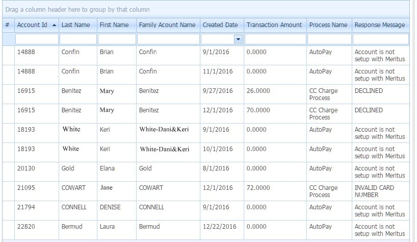Select first name Laura cell
Screen dimensions: 417x242
pyautogui.click(x=117, y=230)
